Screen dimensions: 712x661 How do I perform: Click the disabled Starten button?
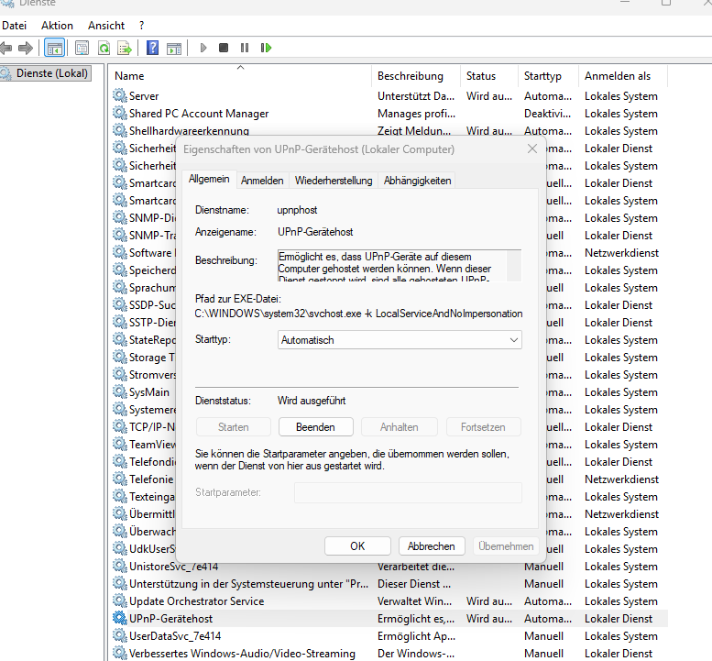point(234,427)
